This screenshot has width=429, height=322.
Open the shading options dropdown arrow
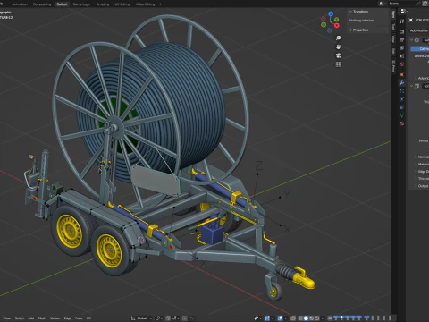click(x=323, y=318)
